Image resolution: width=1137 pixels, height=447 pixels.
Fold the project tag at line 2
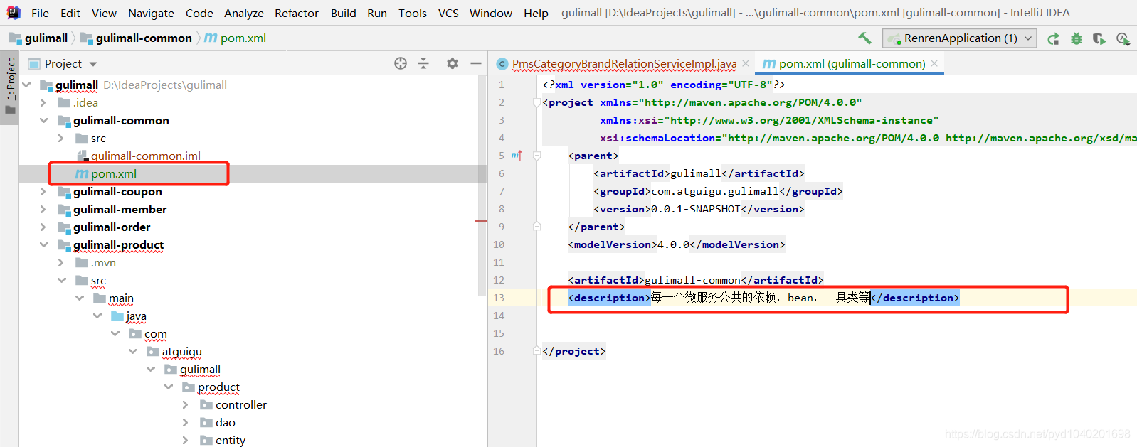[x=537, y=102]
